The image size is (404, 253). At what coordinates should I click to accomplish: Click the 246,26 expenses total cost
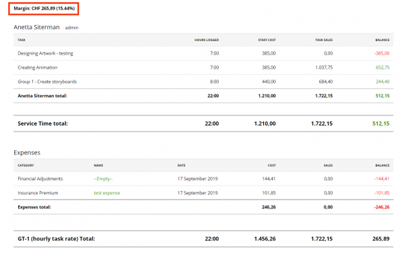pyautogui.click(x=269, y=207)
